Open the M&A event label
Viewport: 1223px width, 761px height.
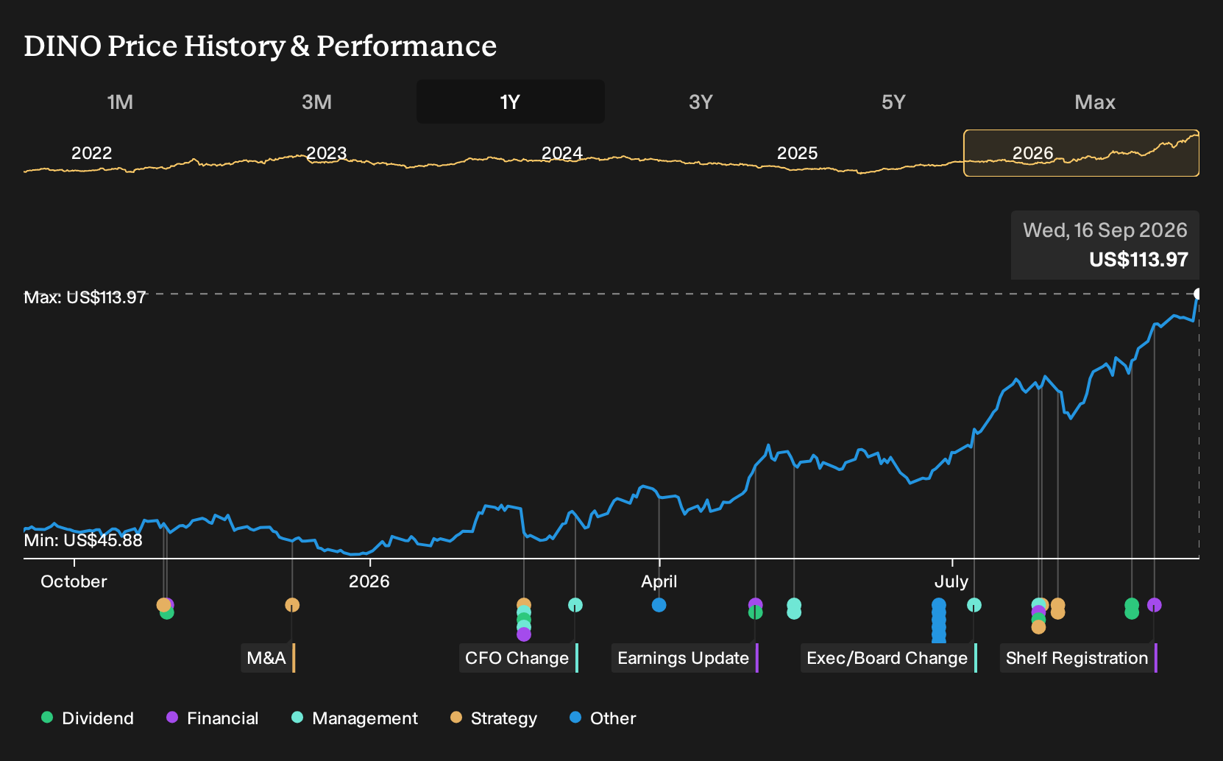click(268, 658)
